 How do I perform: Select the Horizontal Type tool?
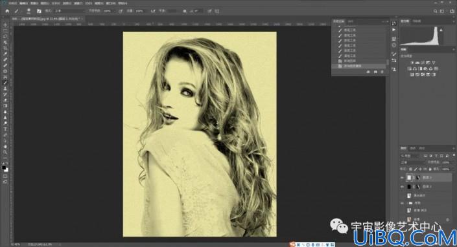[5, 129]
